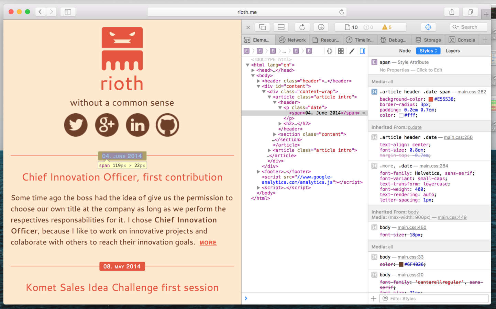This screenshot has height=309, width=496.
Task: Open a new Safari tab
Action: (486, 14)
